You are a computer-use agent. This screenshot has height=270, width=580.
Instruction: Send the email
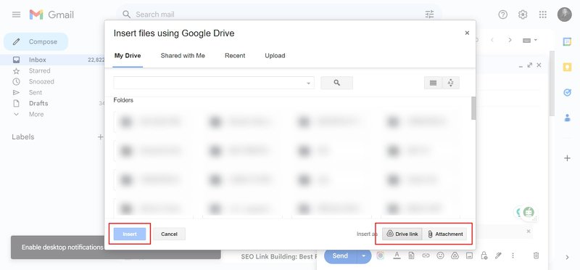340,256
